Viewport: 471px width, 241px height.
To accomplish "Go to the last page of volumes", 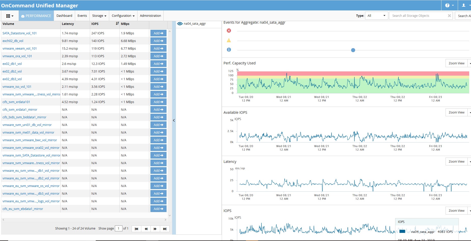I will pos(164,229).
